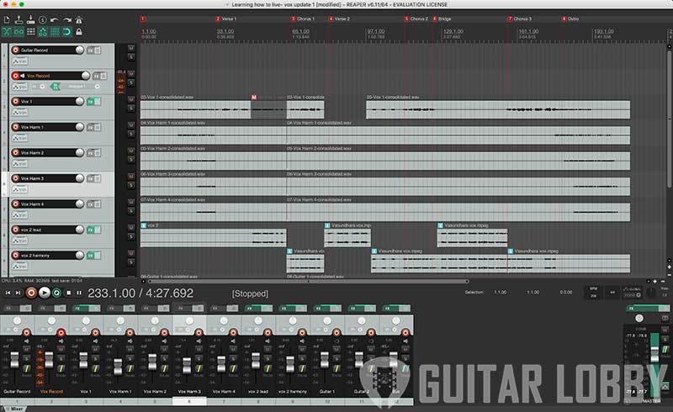
Task: Redo the last undone action
Action: (x=67, y=19)
